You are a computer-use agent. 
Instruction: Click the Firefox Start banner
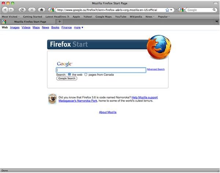click(98, 45)
